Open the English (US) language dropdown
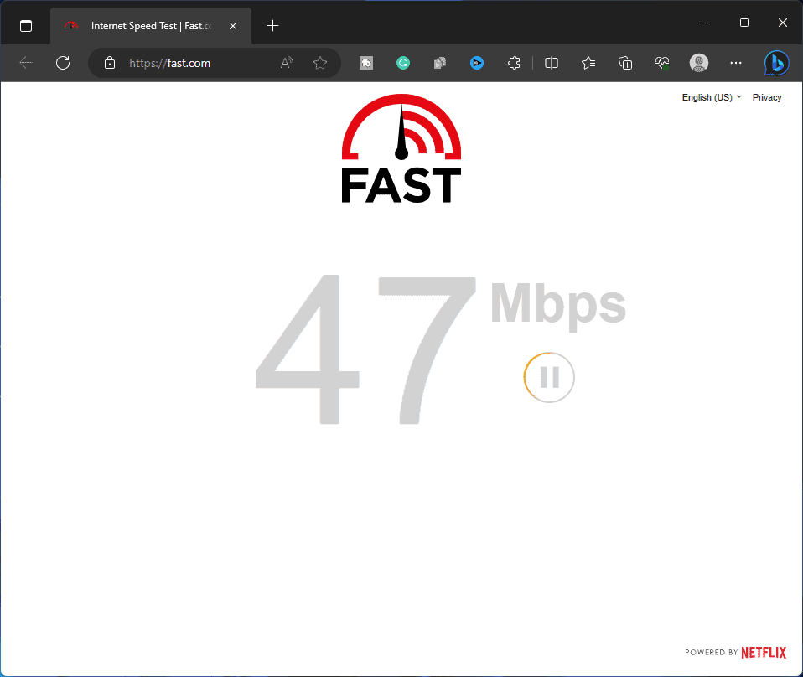Viewport: 803px width, 677px height. [712, 97]
